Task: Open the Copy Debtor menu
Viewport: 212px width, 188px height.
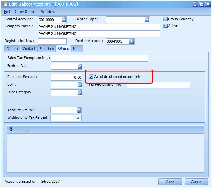Action: coord(26,12)
